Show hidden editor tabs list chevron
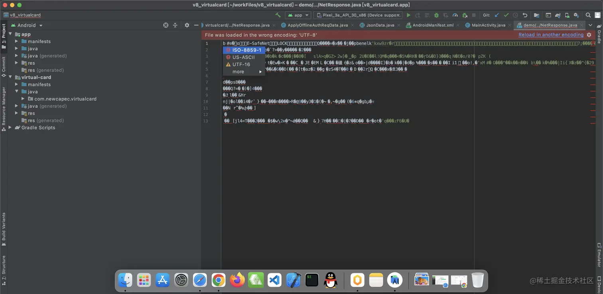 [x=590, y=25]
